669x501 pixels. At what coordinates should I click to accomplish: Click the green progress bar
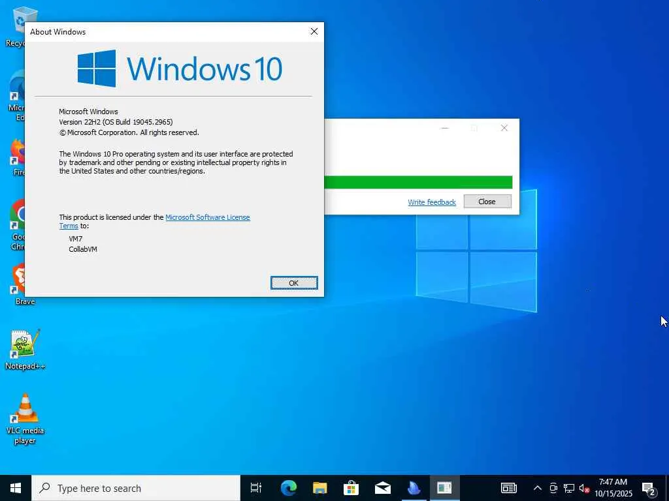click(418, 182)
